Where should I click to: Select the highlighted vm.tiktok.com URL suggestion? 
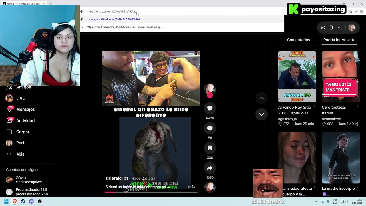coord(182,19)
